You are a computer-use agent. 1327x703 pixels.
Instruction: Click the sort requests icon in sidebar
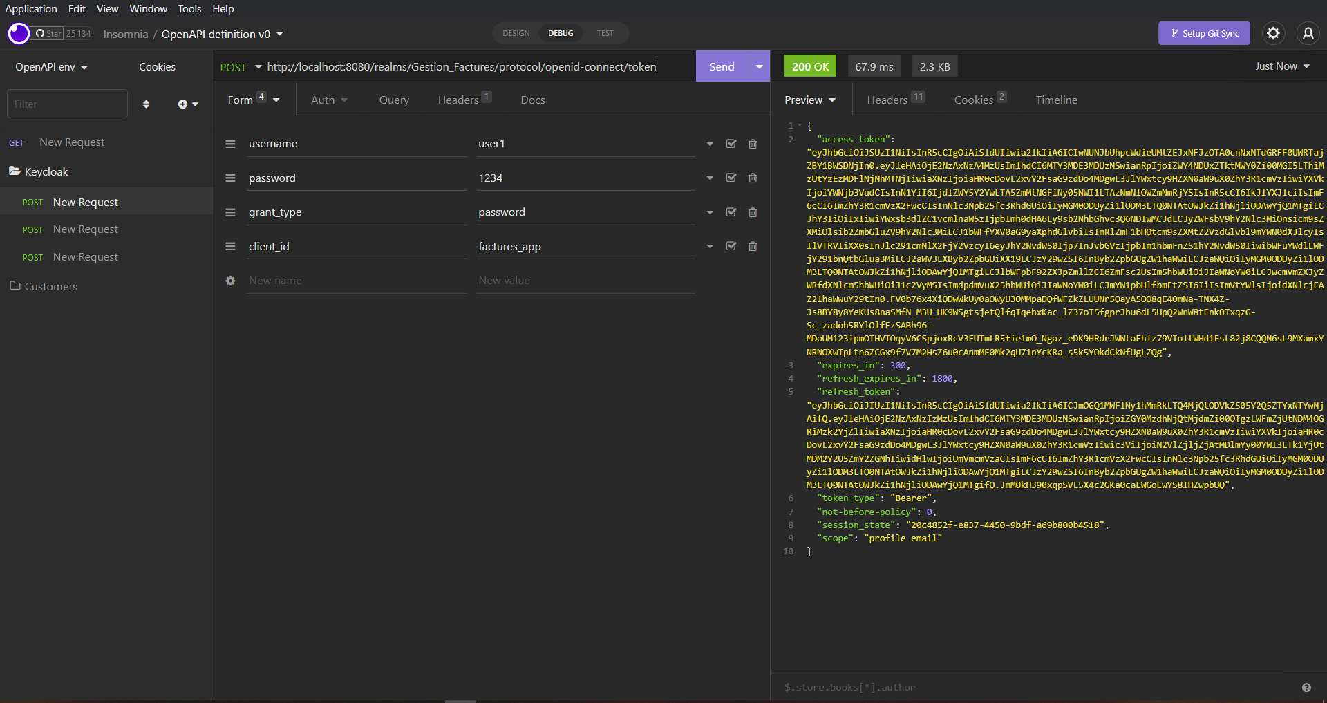coord(146,103)
